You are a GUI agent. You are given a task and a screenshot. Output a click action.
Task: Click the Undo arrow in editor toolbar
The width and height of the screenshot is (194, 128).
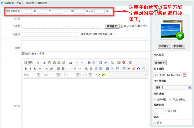77,63
